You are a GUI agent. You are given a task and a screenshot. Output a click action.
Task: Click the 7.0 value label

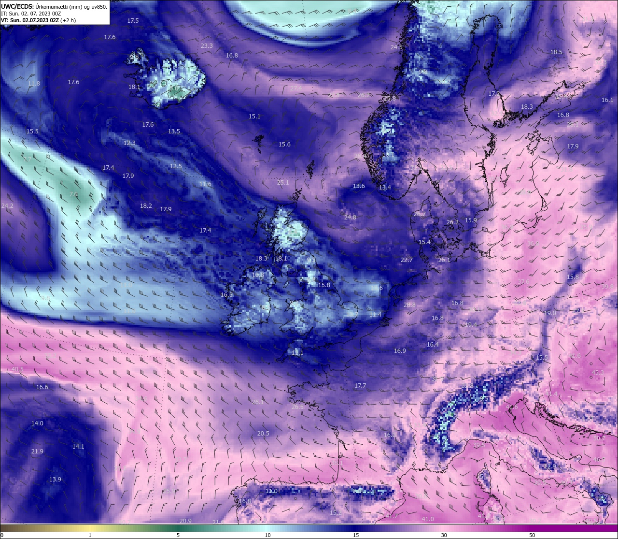pyautogui.click(x=73, y=194)
